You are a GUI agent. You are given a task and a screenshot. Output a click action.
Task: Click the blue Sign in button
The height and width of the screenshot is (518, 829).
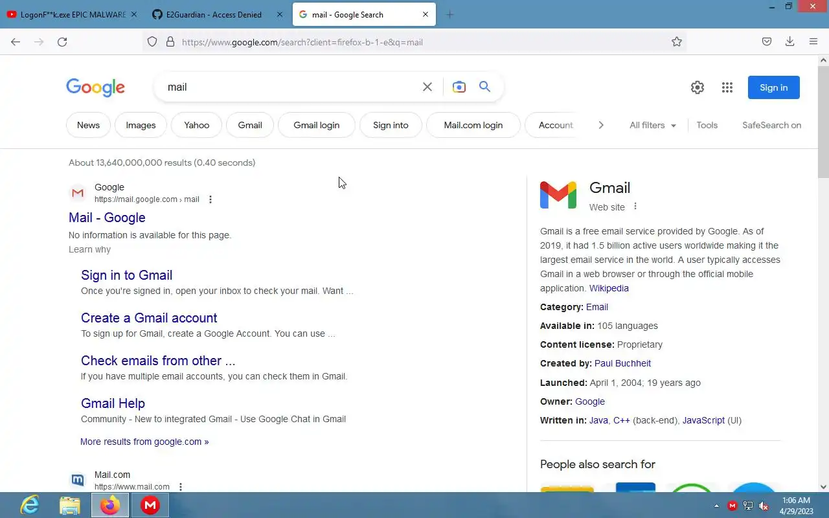coord(774,87)
